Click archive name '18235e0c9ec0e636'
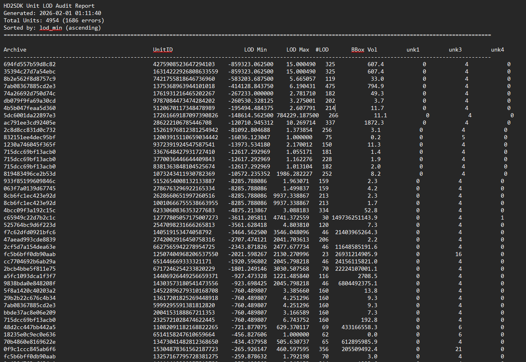Viewport: 526px width, 362px height. [x=30, y=335]
